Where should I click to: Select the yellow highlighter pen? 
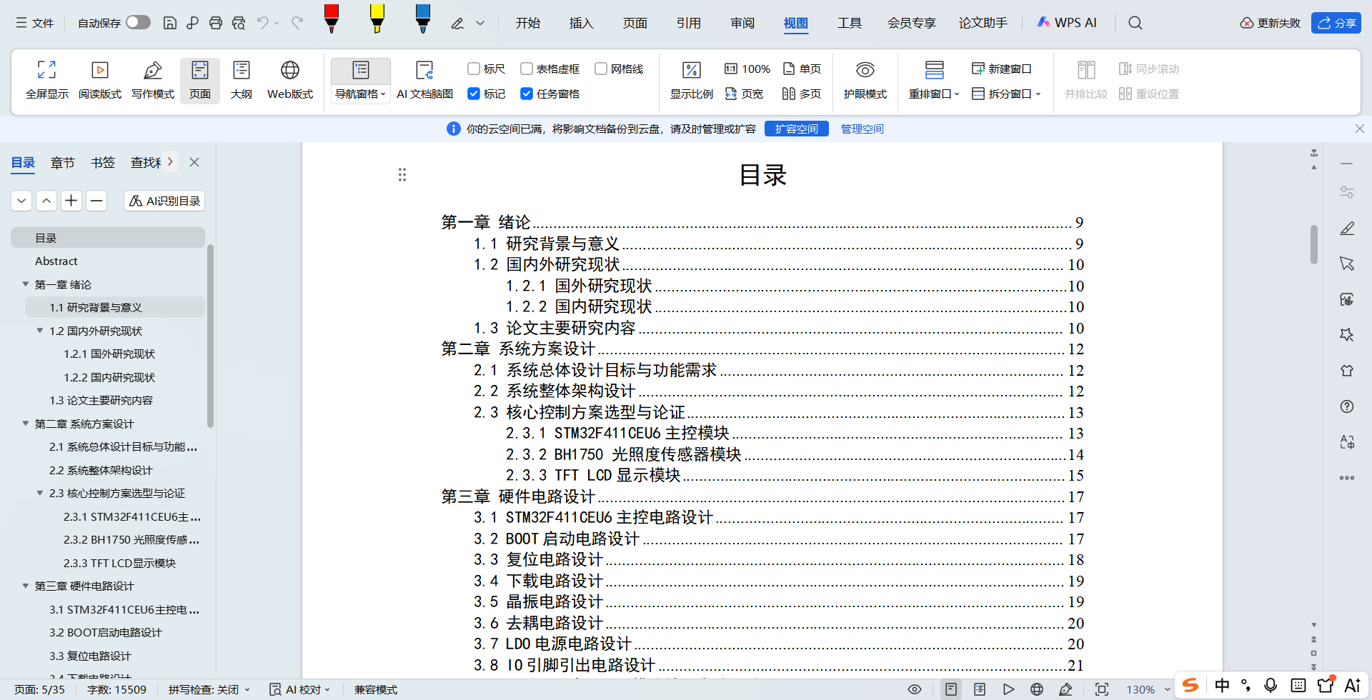[x=377, y=19]
